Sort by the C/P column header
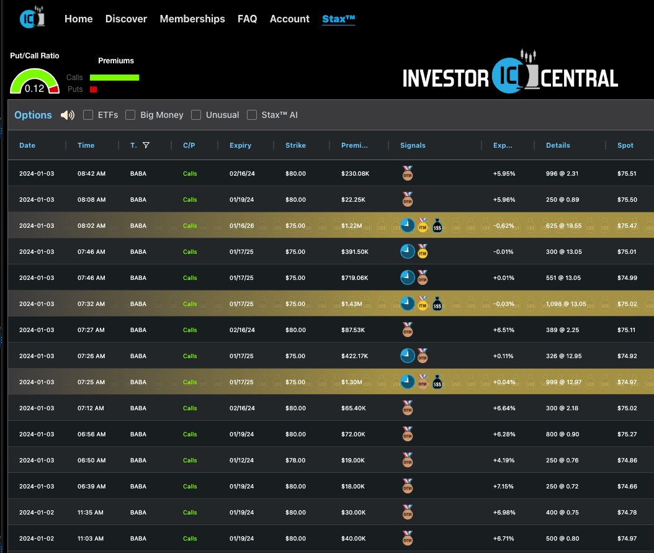The width and height of the screenshot is (654, 553). (189, 145)
